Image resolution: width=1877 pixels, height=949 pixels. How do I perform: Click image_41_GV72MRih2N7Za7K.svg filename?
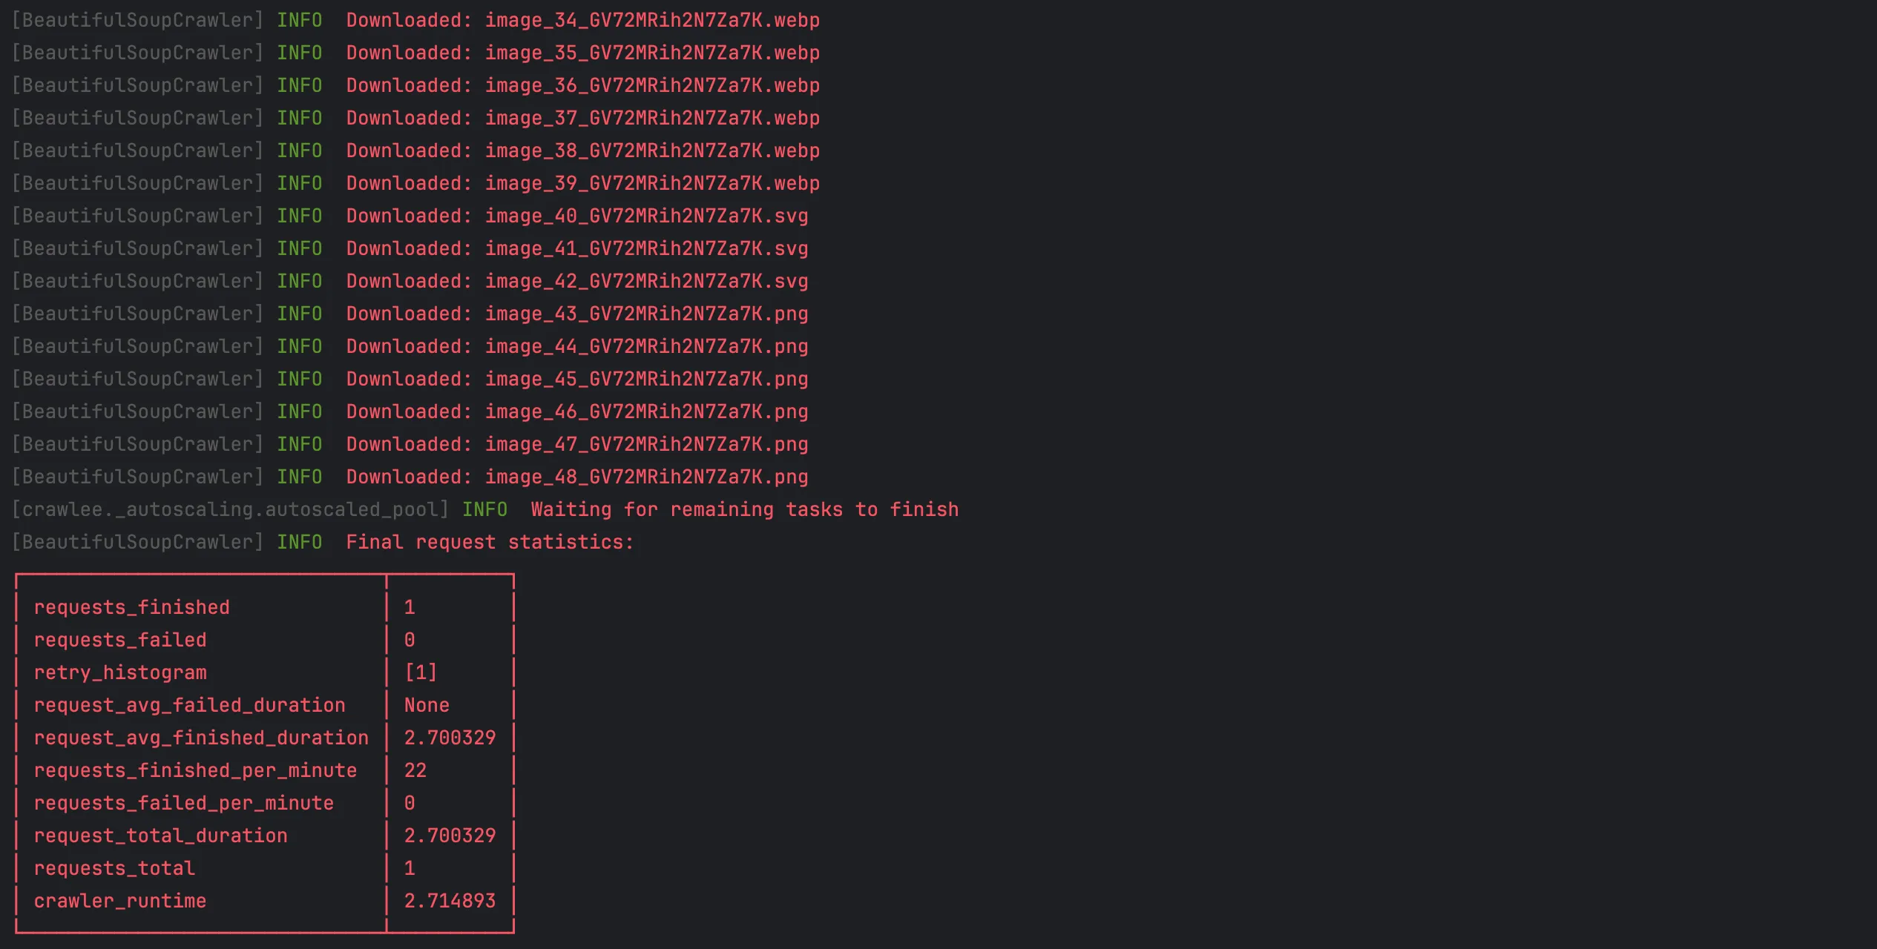tap(646, 248)
